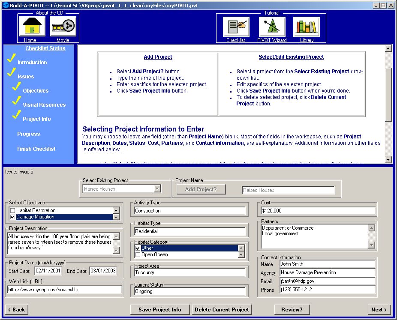397x320 pixels.
Task: Select the Visual Resources checklist step
Action: [x=44, y=105]
